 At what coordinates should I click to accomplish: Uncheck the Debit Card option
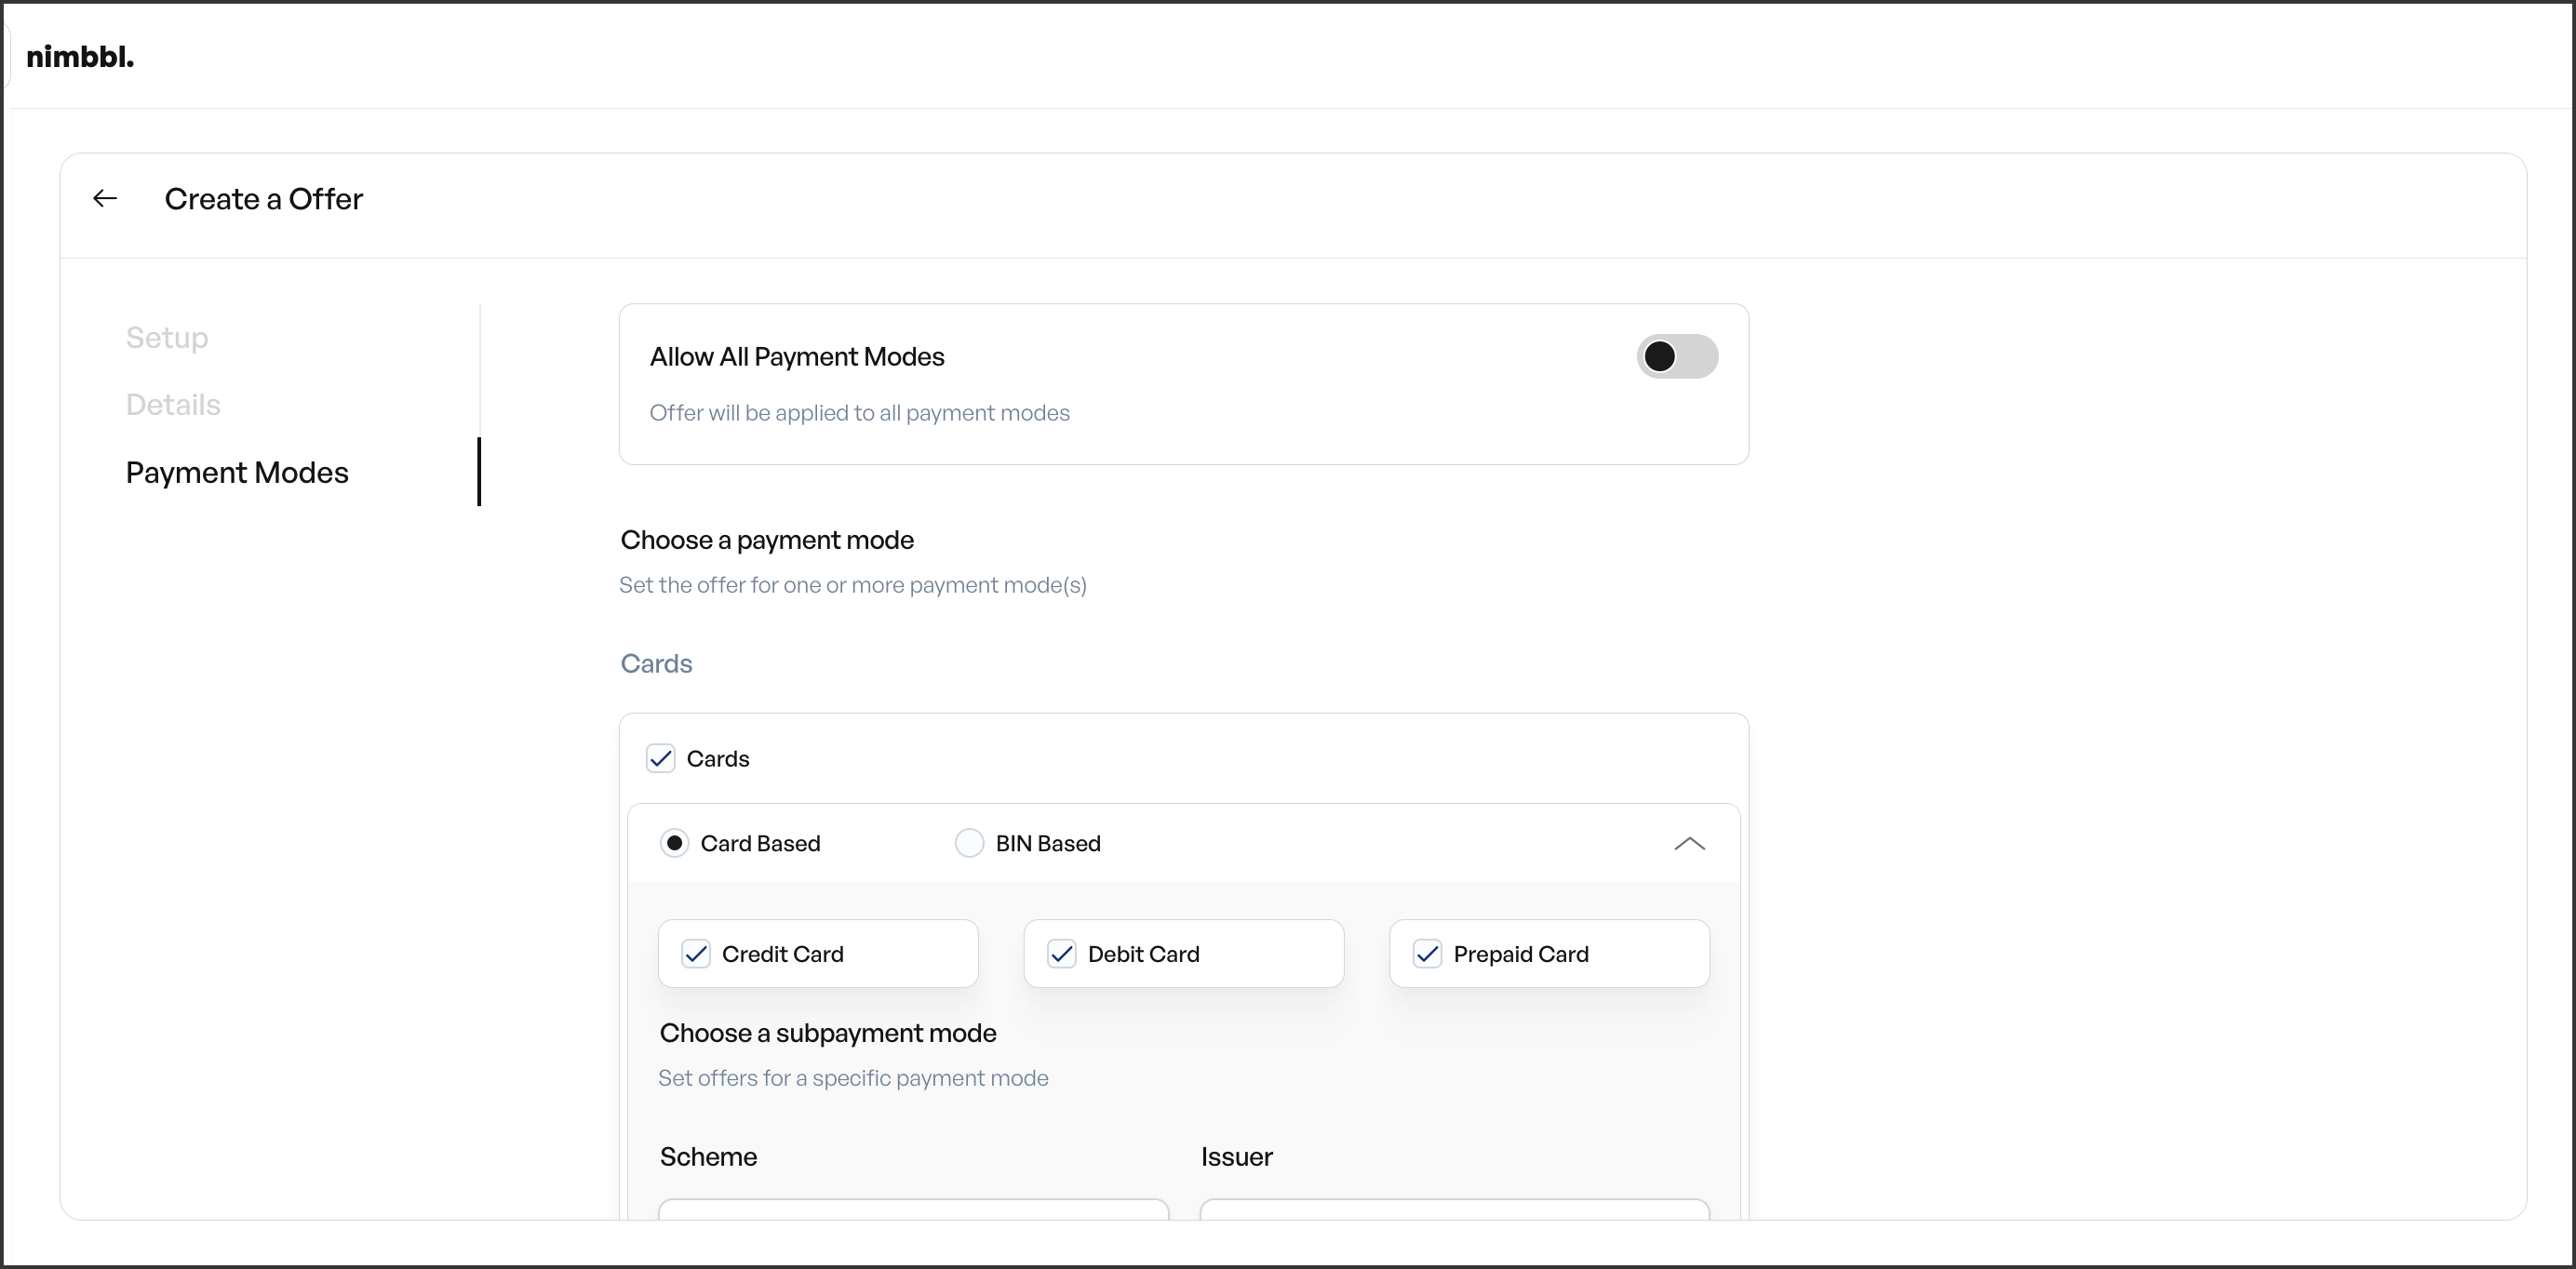coord(1063,953)
